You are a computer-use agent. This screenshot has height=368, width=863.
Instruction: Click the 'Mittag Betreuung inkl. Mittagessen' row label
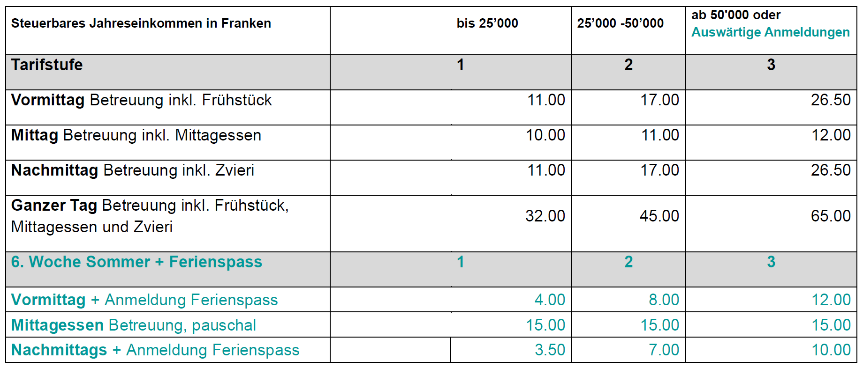pos(136,135)
